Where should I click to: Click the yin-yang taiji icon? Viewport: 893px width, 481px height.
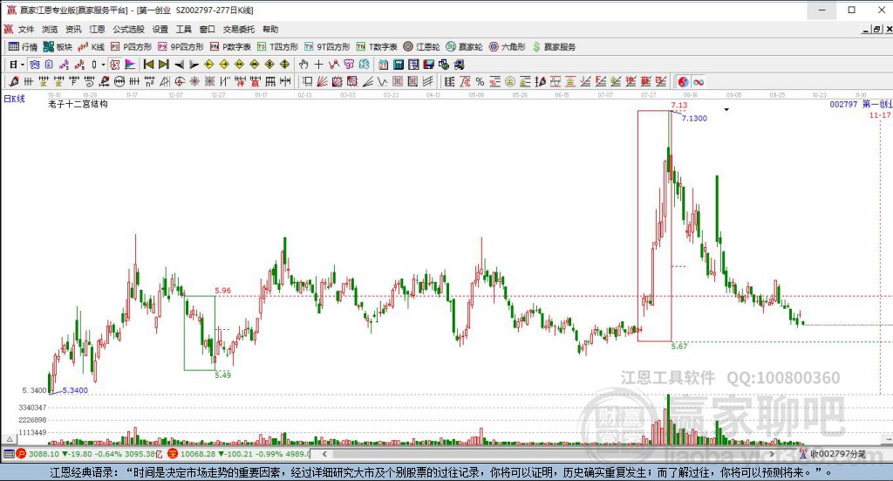pyautogui.click(x=683, y=81)
